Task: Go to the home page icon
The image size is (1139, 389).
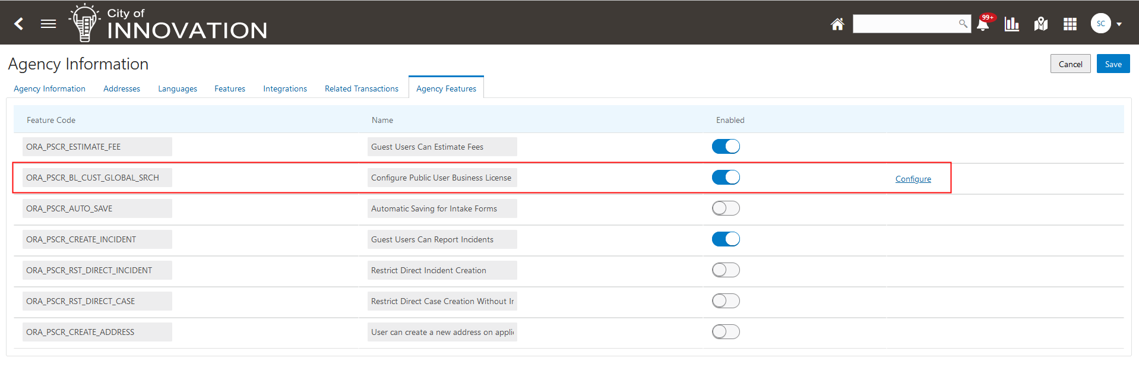Action: [x=837, y=24]
